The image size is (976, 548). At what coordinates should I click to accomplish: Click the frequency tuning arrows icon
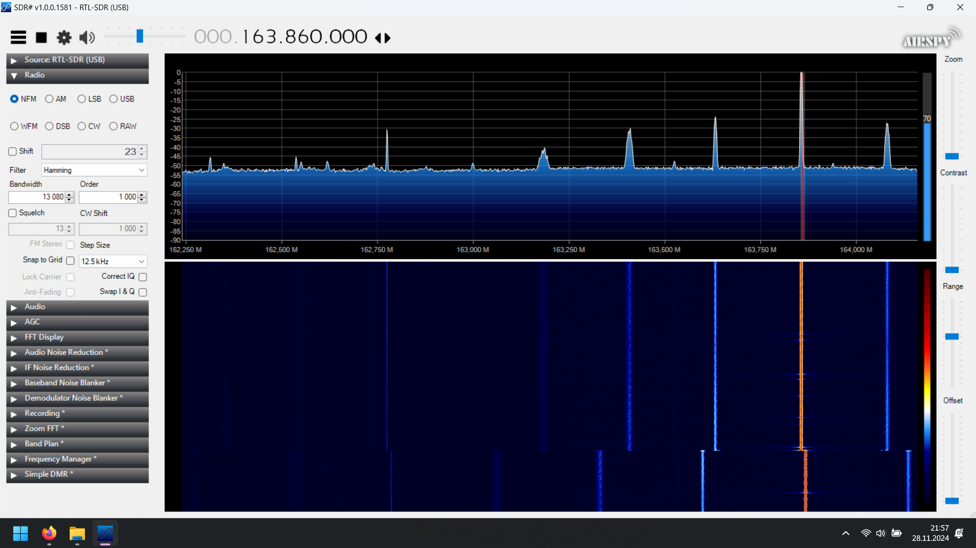(x=382, y=38)
